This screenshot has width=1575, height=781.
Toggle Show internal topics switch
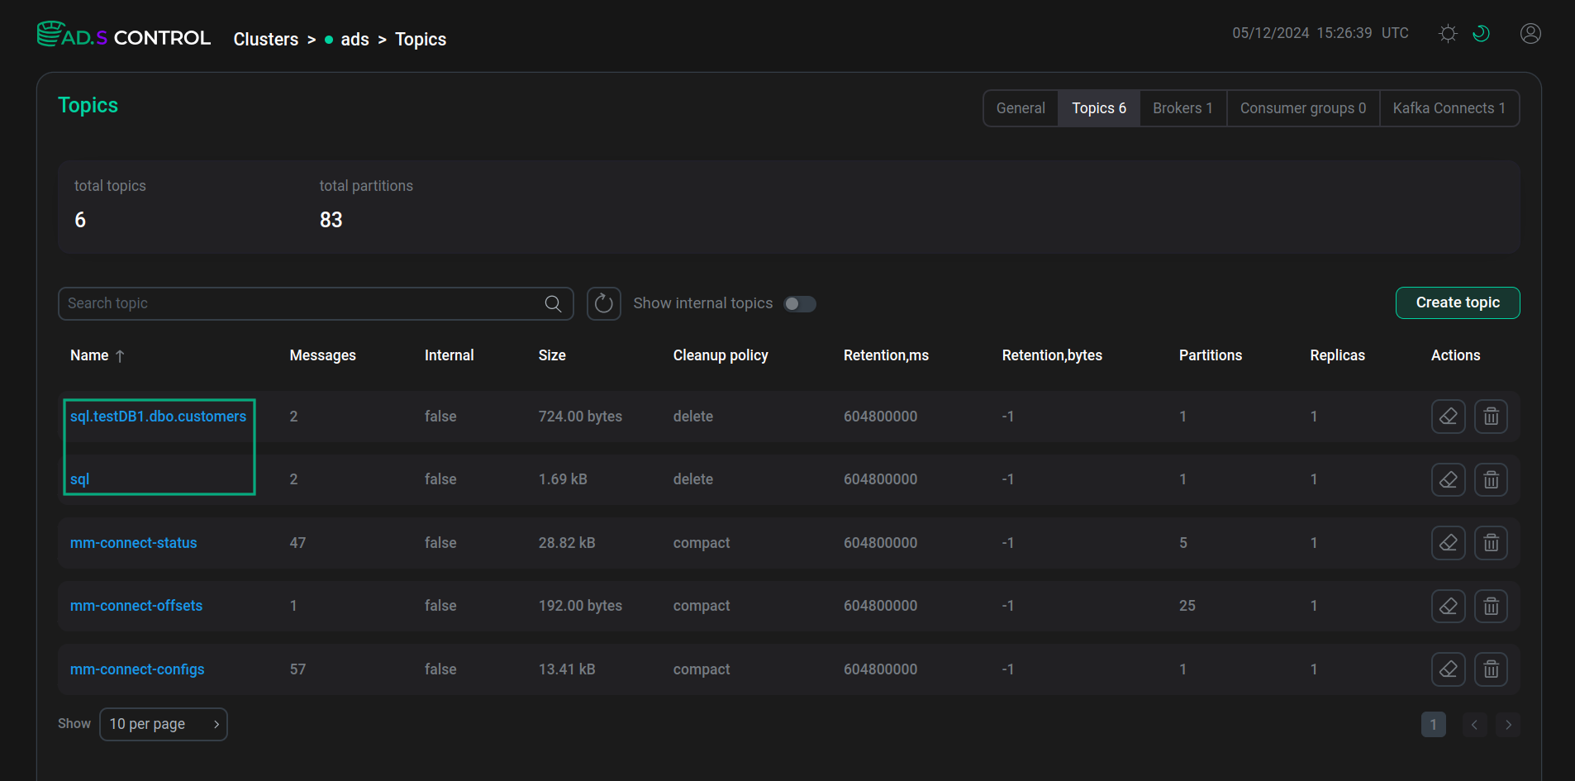coord(800,304)
